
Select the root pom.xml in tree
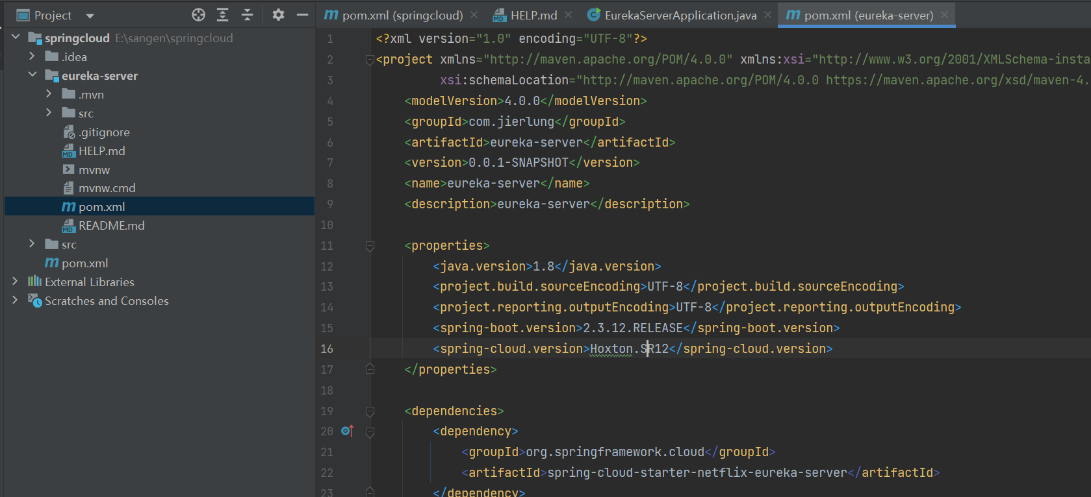coord(85,263)
